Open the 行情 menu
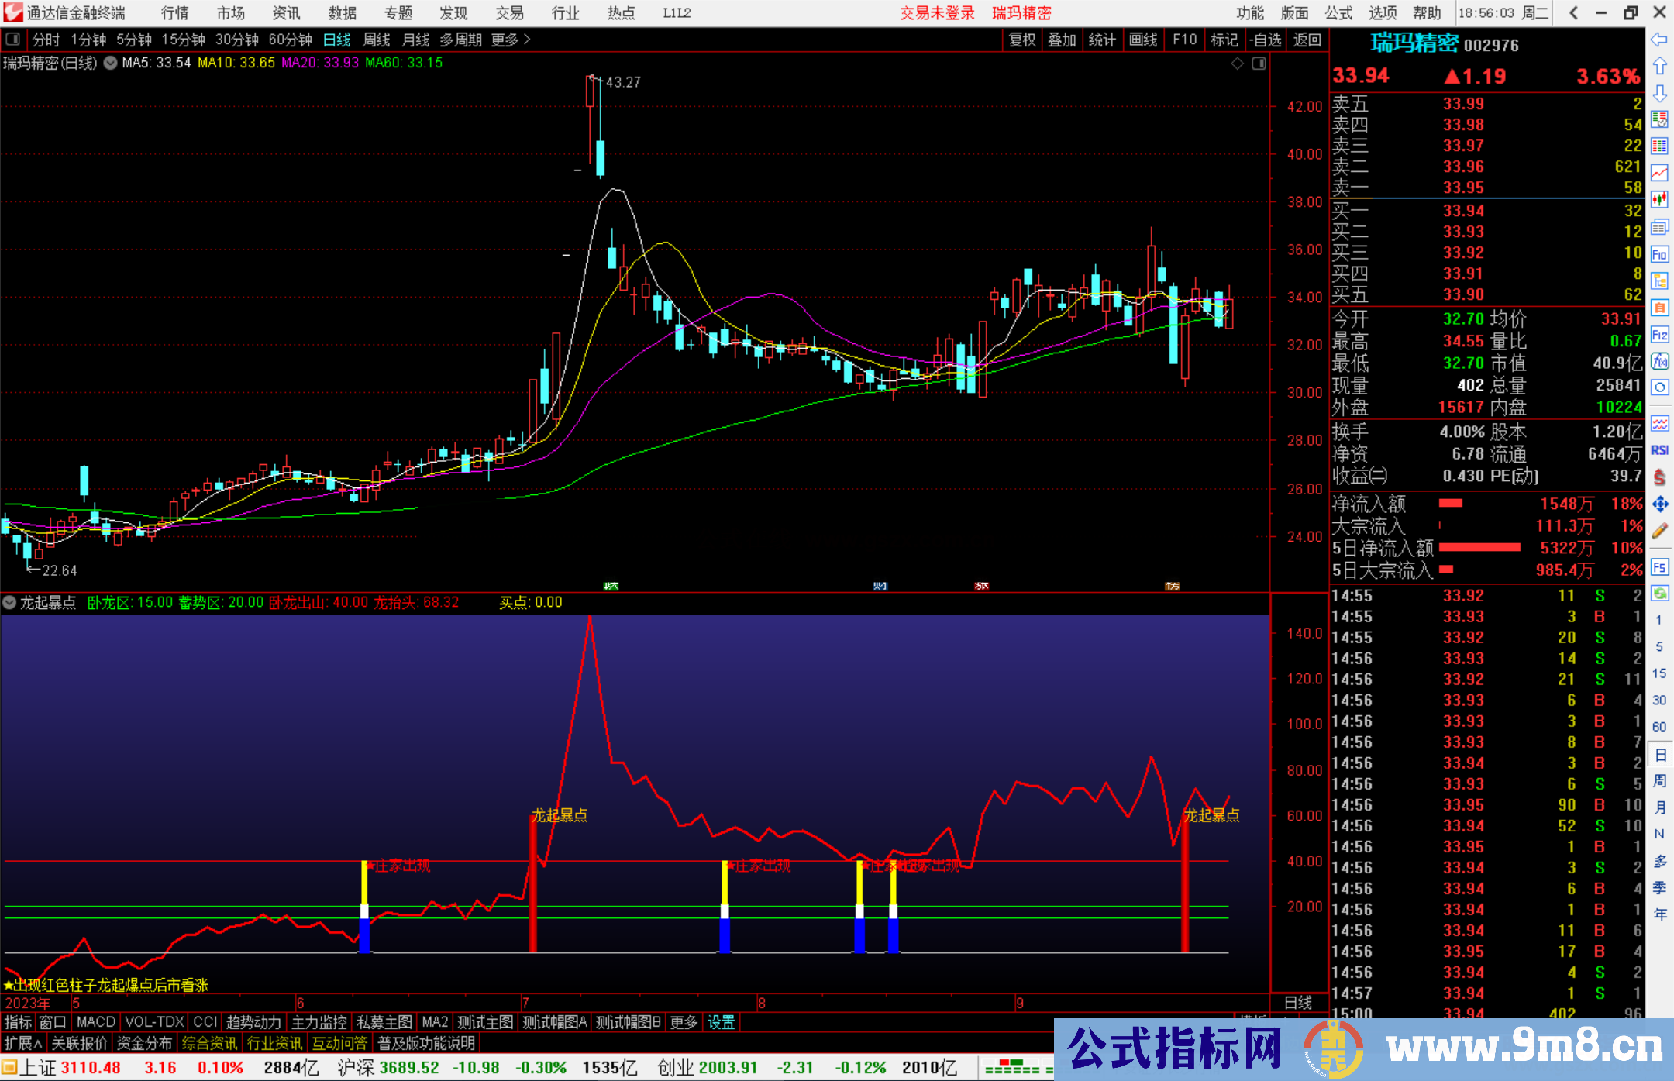The width and height of the screenshot is (1674, 1081). (174, 13)
